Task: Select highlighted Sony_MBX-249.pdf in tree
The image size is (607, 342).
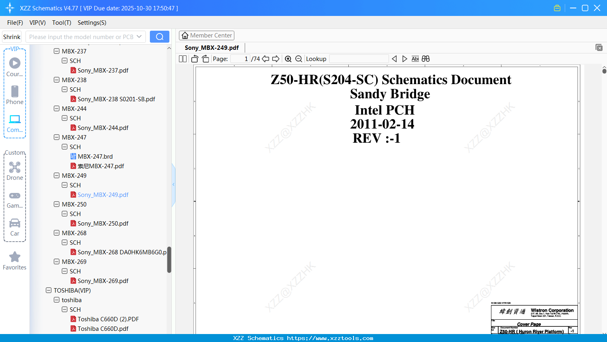Action: point(103,195)
